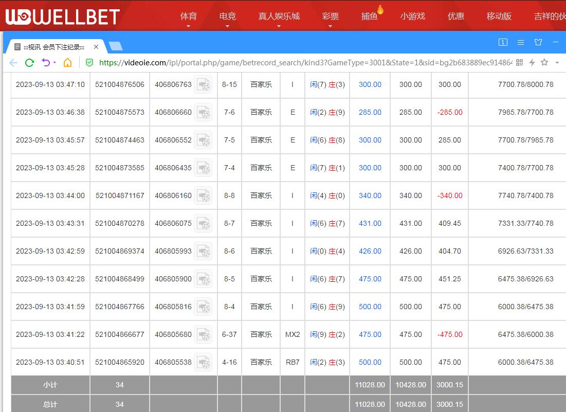566x412 pixels.
Task: Open the 捕鱼 menu item
Action: point(370,16)
